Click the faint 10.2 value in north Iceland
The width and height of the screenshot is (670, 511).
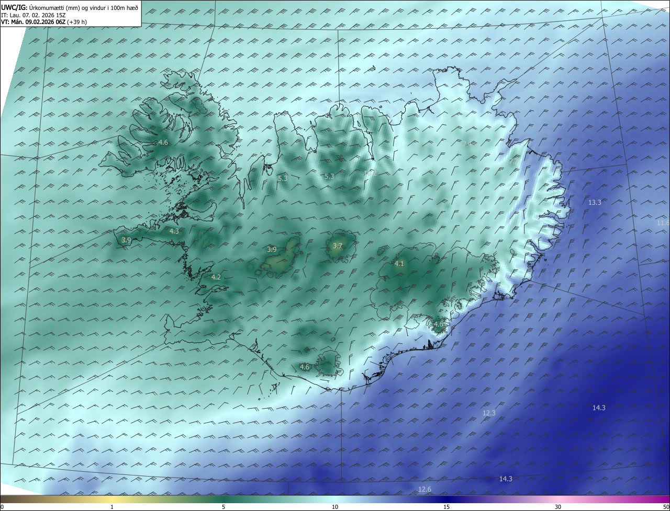pyautogui.click(x=371, y=173)
